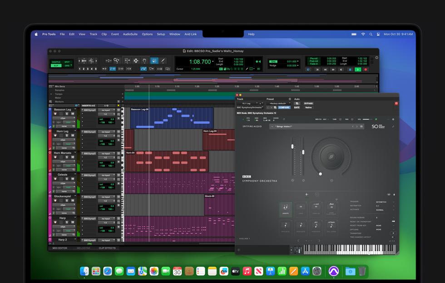Click the SAFE button in plugin window

pos(297,108)
